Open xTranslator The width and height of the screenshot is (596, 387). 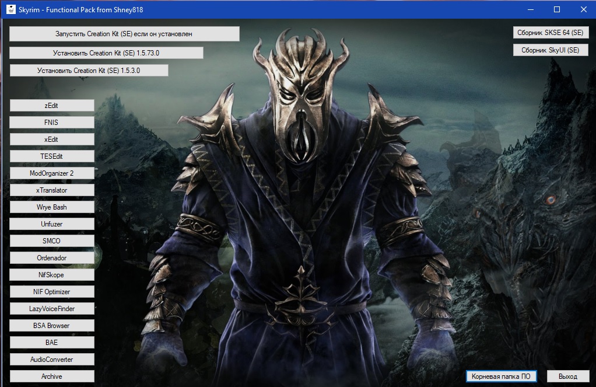pos(52,190)
